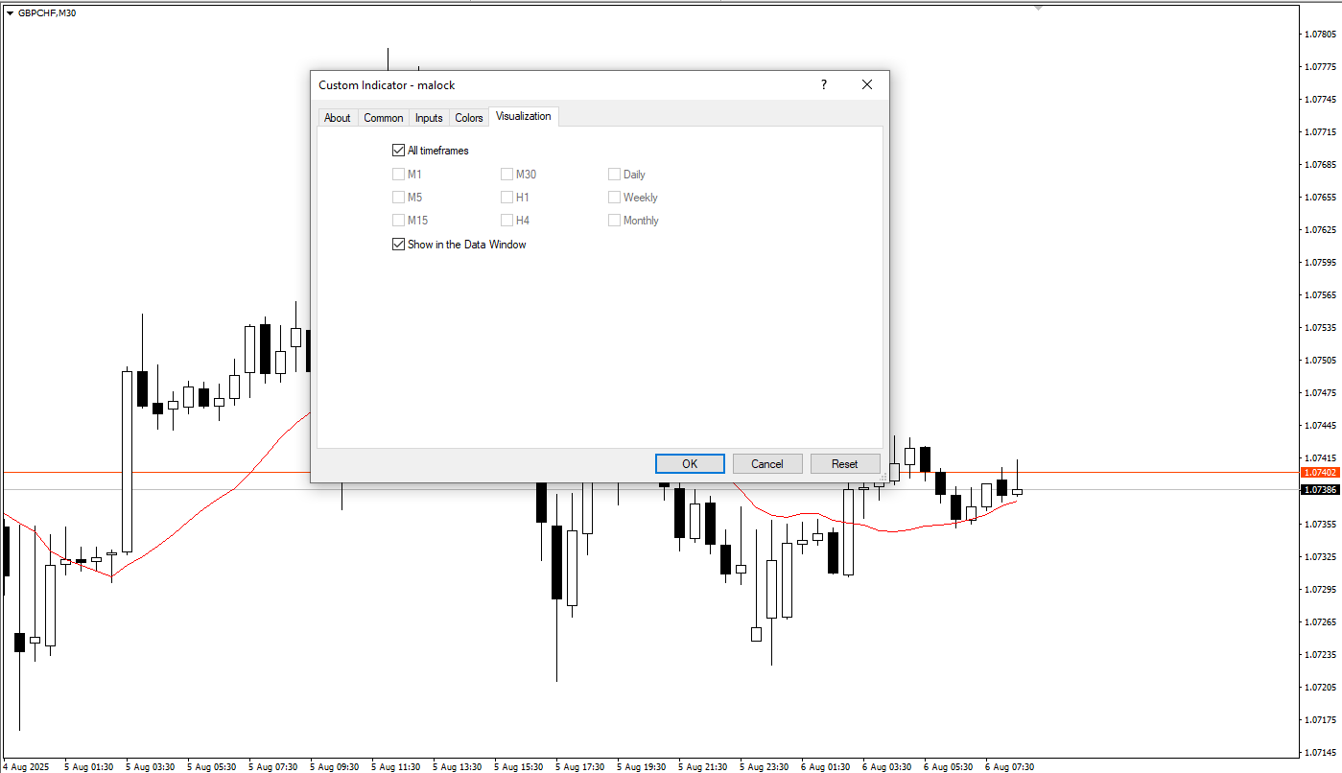Disable Show in the Data Window

(398, 245)
